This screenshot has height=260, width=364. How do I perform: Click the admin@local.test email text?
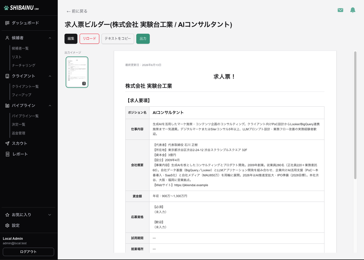coord(15,243)
